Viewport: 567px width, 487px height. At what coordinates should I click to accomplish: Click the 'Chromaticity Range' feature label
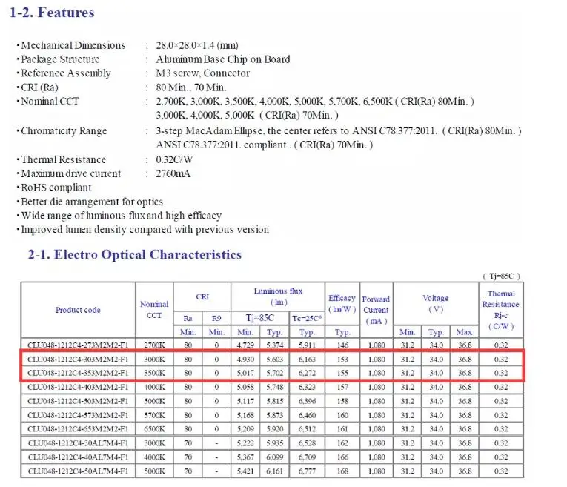pyautogui.click(x=64, y=131)
